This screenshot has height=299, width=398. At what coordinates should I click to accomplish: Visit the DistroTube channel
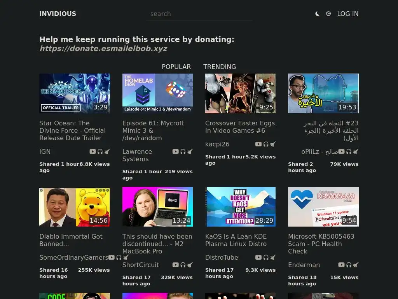tap(222, 257)
